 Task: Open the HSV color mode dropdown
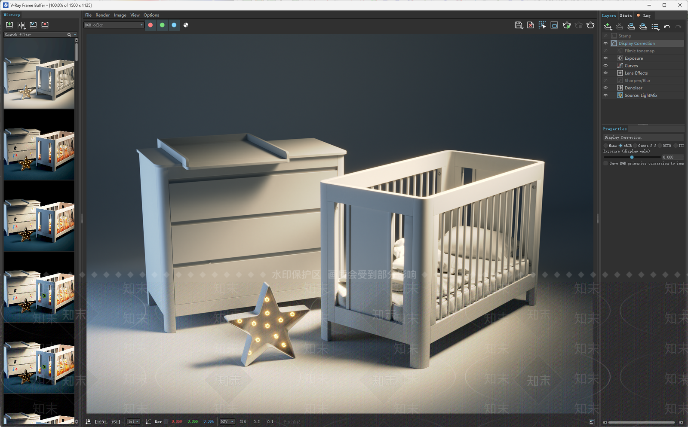point(227,422)
